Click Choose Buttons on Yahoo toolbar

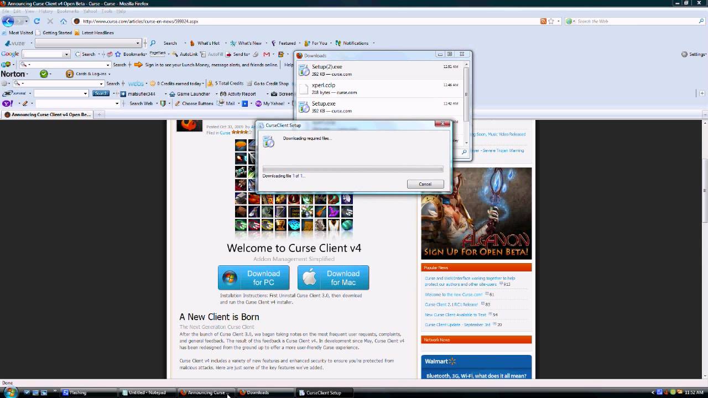(x=194, y=103)
